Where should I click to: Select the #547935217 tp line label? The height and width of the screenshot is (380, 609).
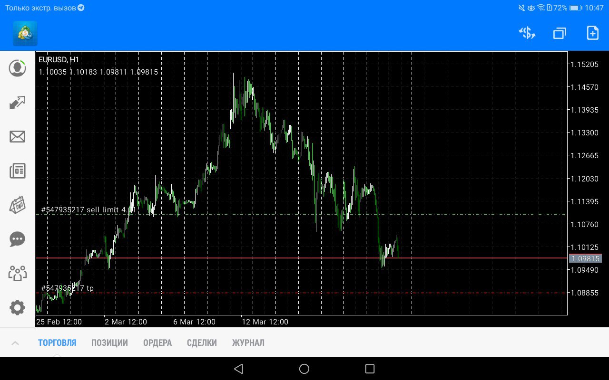coord(68,288)
